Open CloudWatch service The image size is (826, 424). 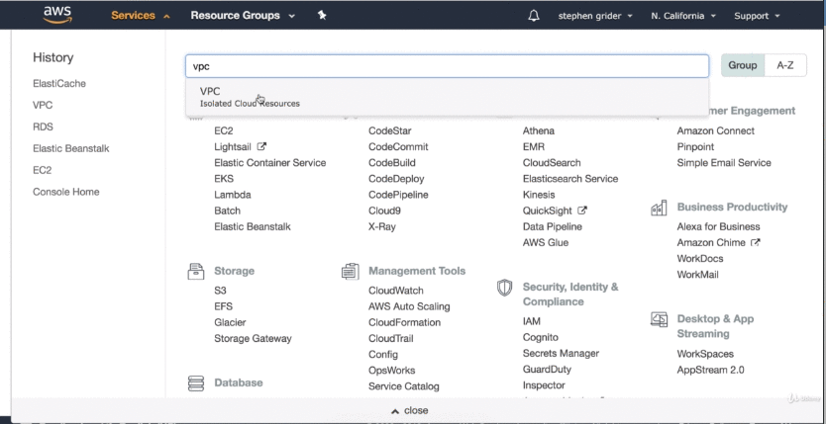pos(395,291)
